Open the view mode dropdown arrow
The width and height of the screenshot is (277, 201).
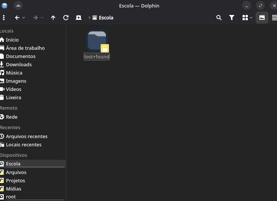pos(251,18)
